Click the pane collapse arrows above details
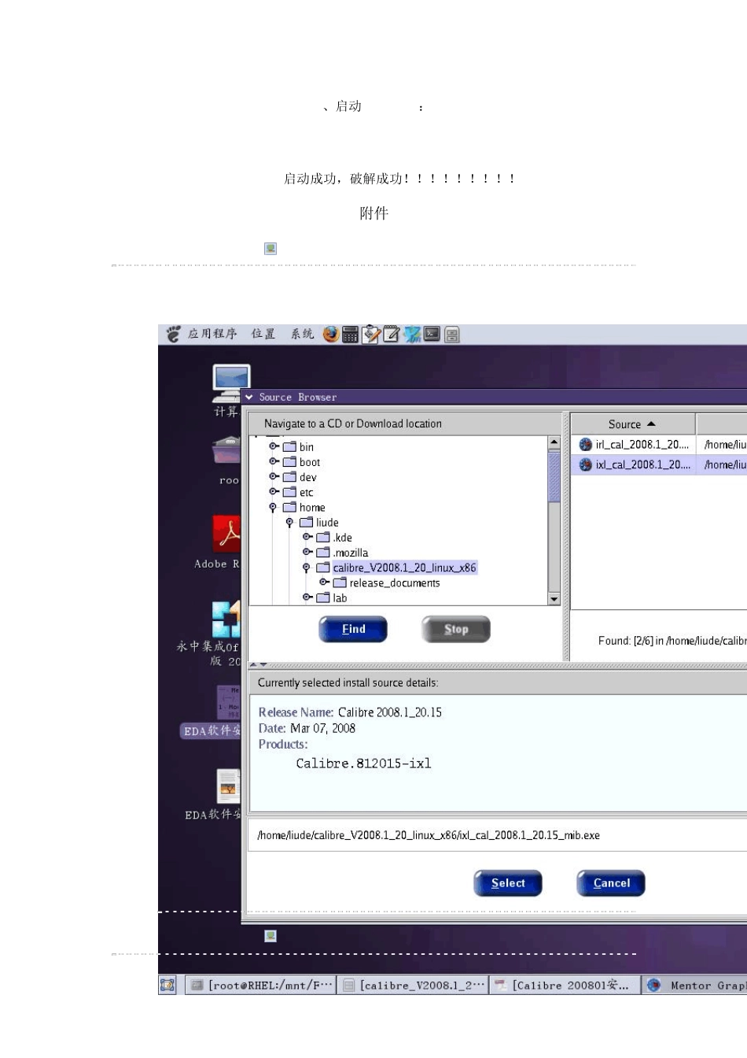 259,665
